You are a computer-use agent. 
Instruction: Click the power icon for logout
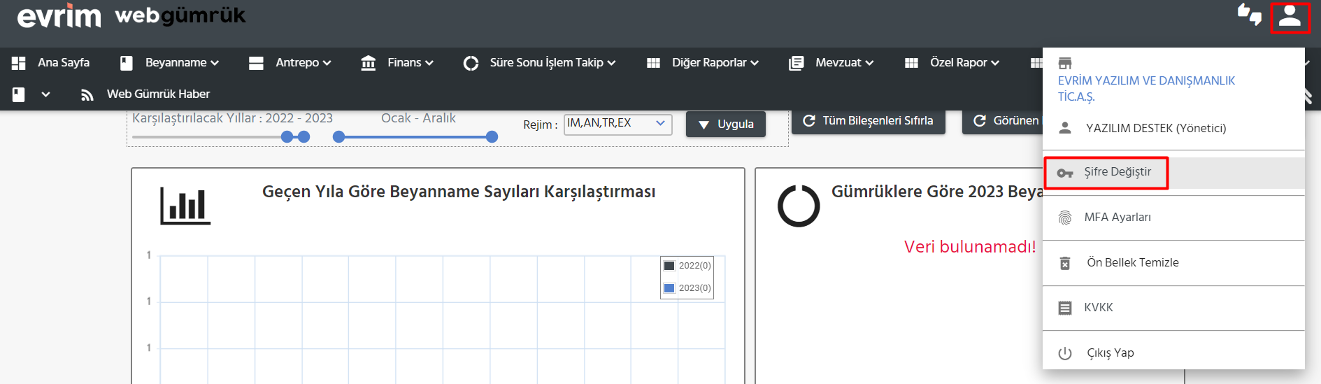click(1065, 353)
